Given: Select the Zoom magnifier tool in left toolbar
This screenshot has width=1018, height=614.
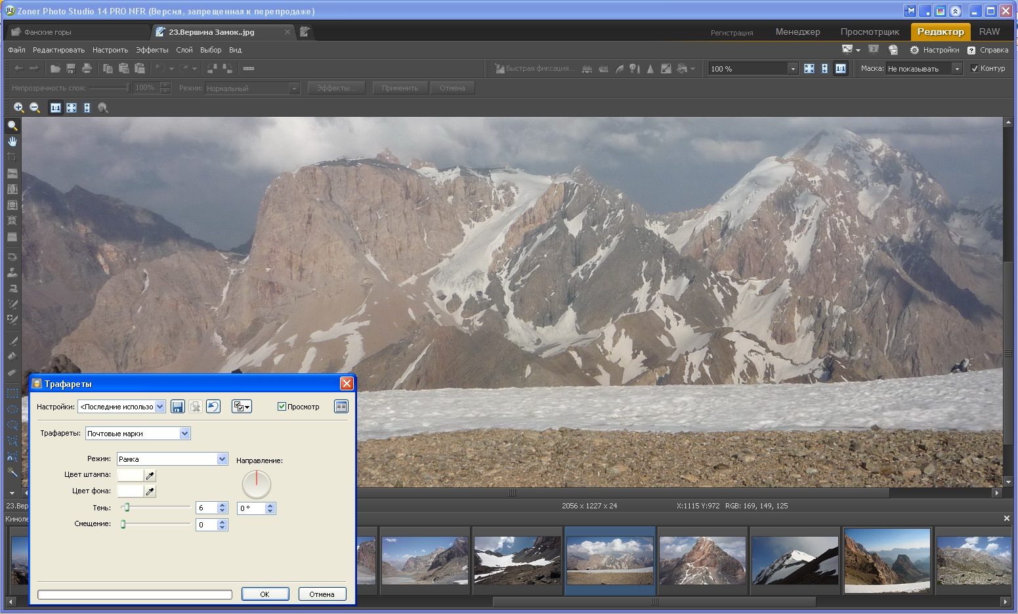Looking at the screenshot, I should pos(12,125).
